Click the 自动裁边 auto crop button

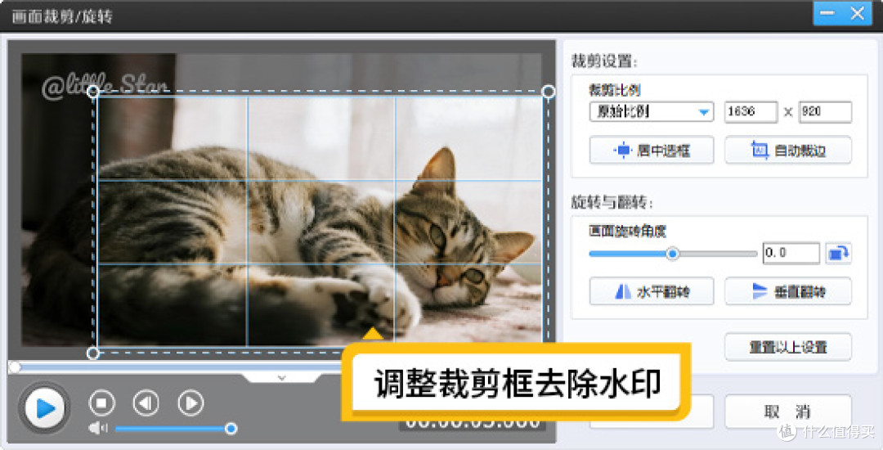click(788, 151)
